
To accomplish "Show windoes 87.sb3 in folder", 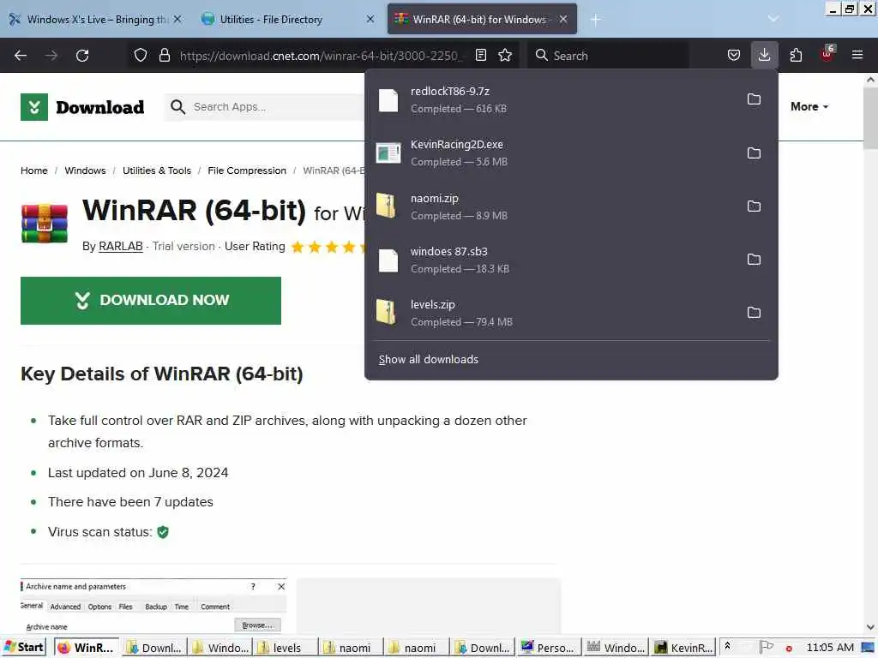I will [755, 260].
